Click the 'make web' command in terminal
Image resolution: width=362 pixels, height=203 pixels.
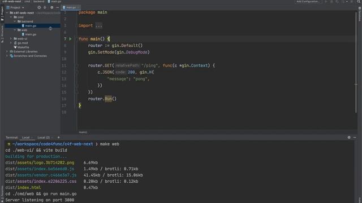(110, 144)
